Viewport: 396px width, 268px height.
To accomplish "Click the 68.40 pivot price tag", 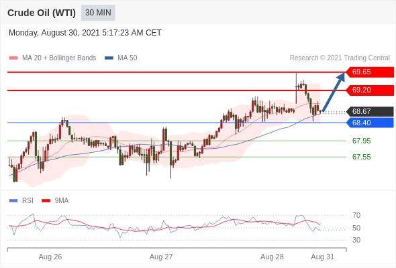I will (x=370, y=123).
